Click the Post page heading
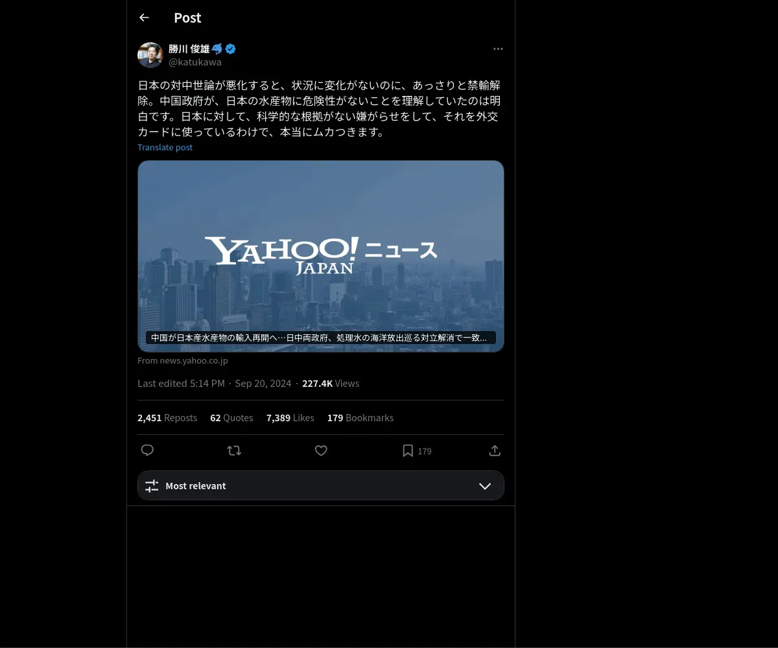The height and width of the screenshot is (648, 778). point(187,17)
